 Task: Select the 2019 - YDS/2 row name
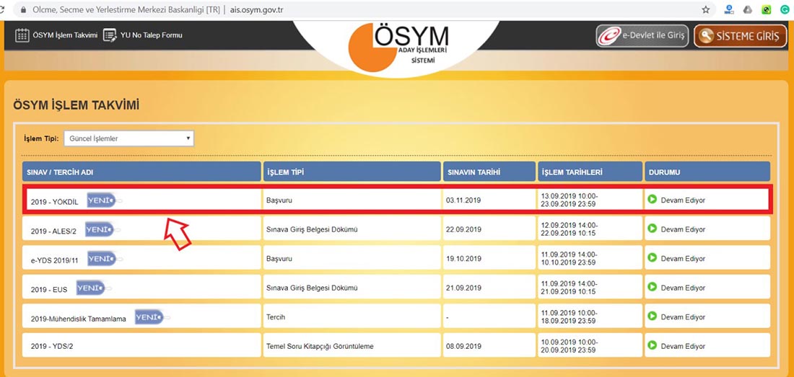[52, 346]
